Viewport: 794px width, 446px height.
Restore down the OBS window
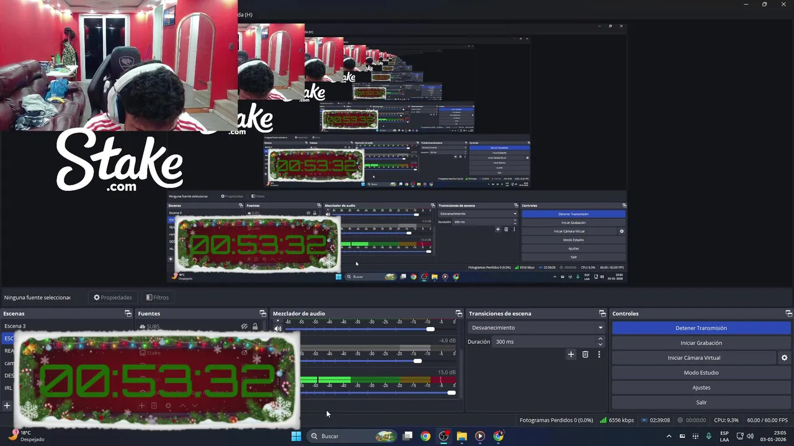tap(764, 4)
